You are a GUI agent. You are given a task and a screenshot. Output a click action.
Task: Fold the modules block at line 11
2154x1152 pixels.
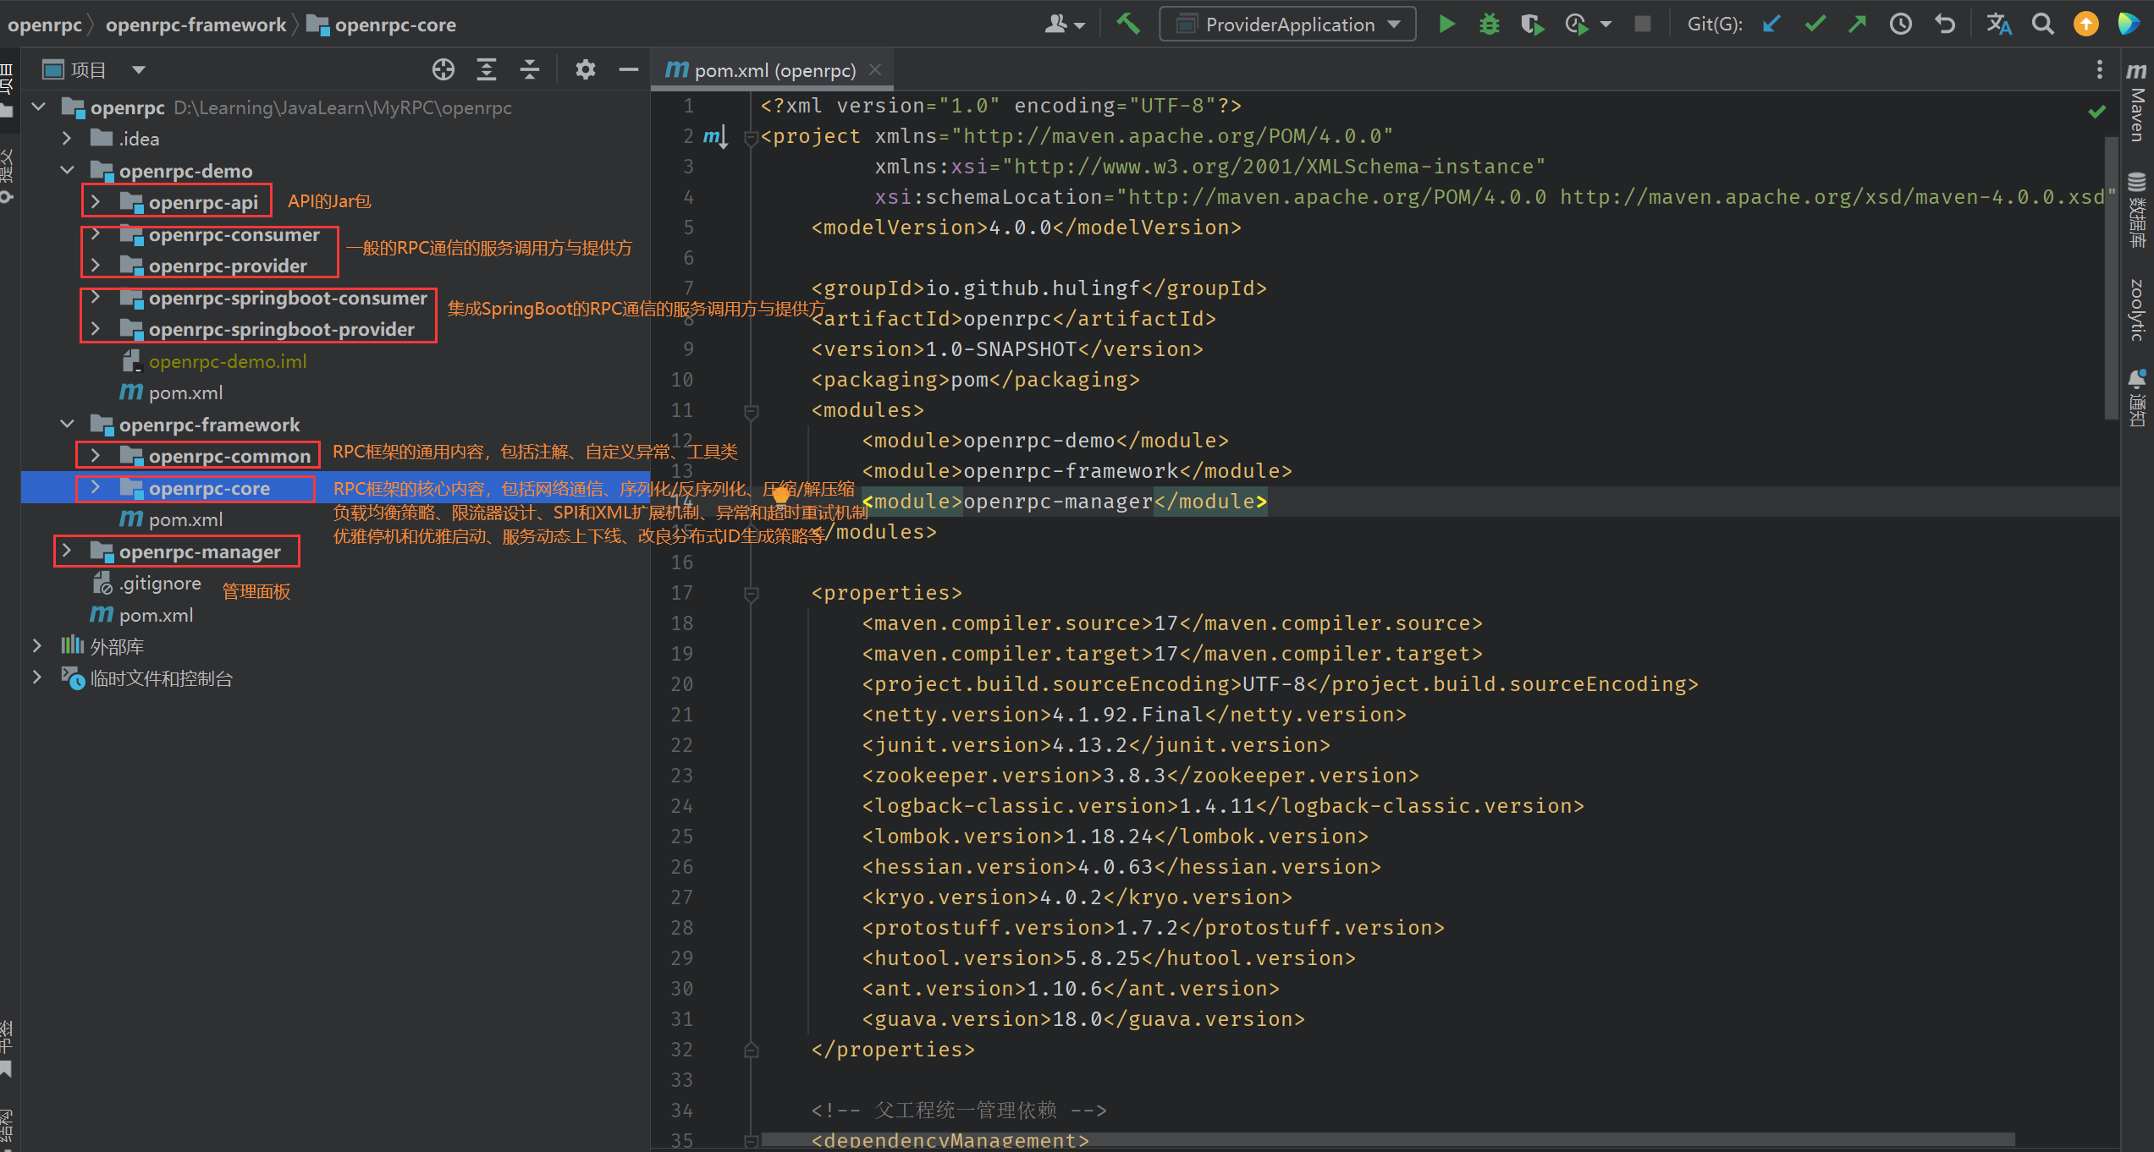tap(751, 412)
